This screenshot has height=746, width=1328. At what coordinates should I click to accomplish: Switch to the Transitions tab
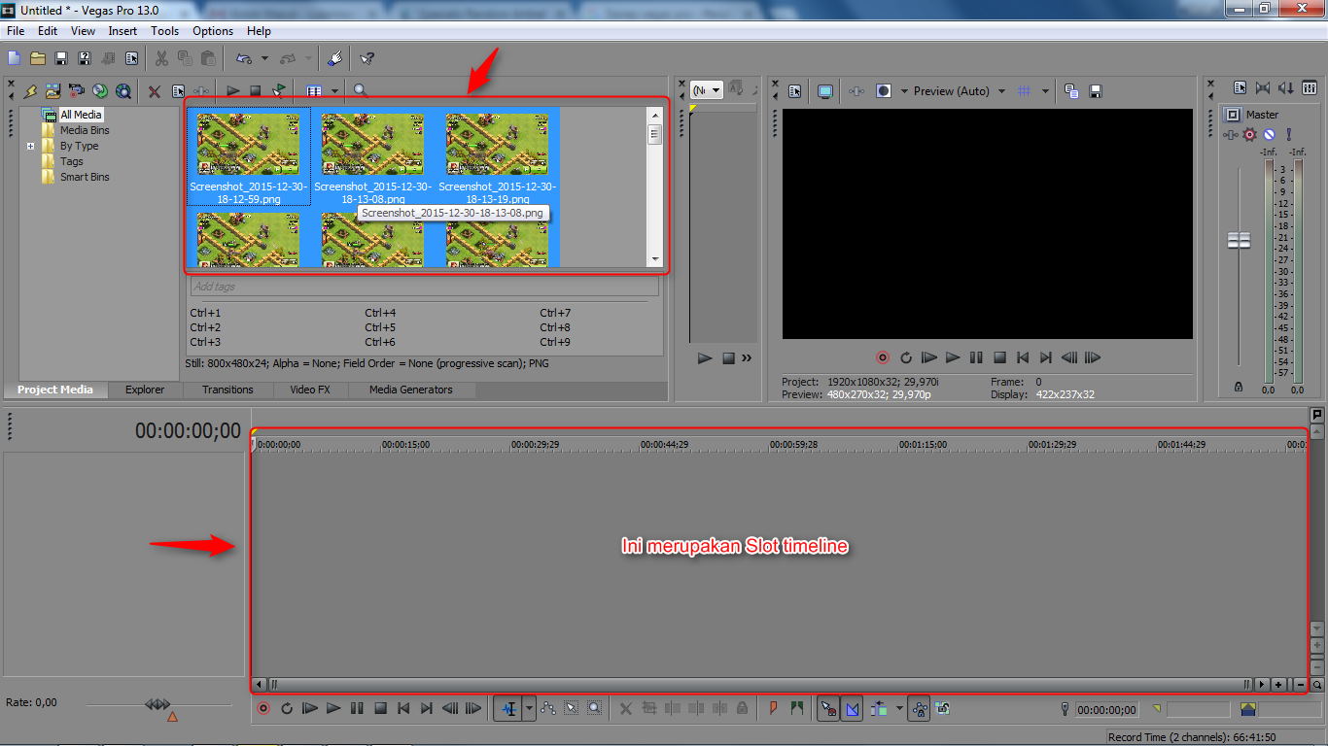pos(227,390)
